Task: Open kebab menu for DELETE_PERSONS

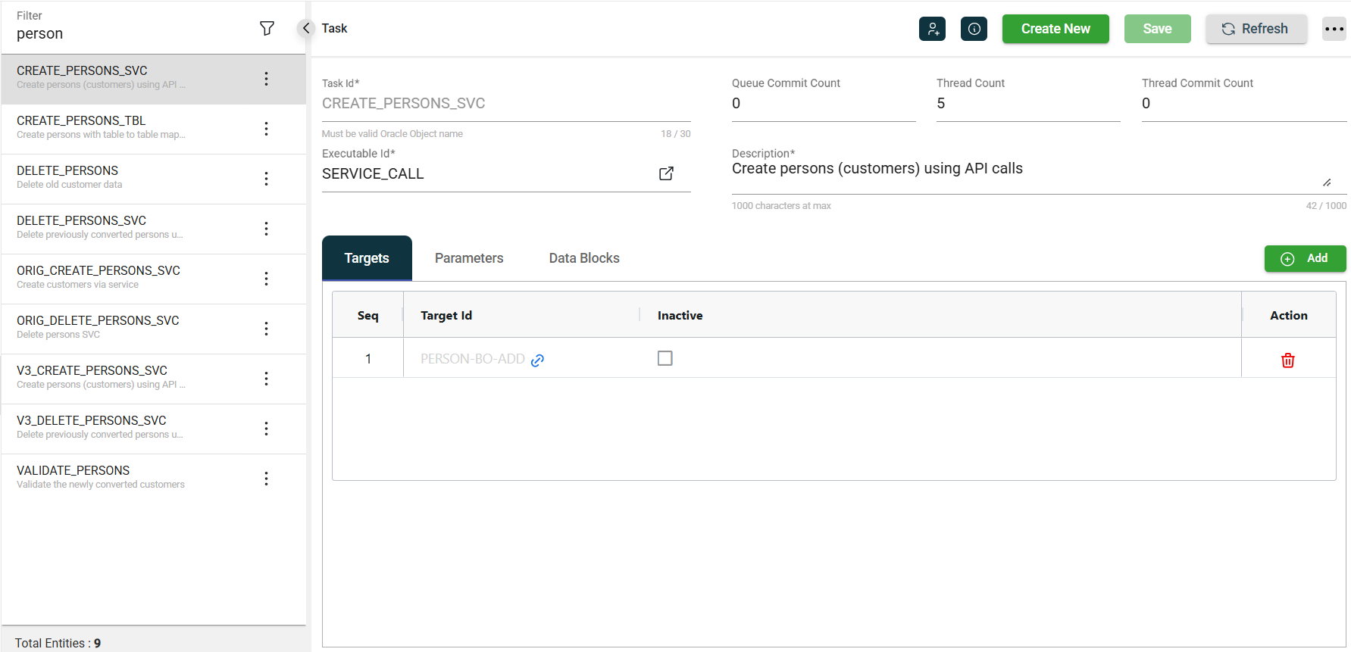Action: [x=266, y=179]
